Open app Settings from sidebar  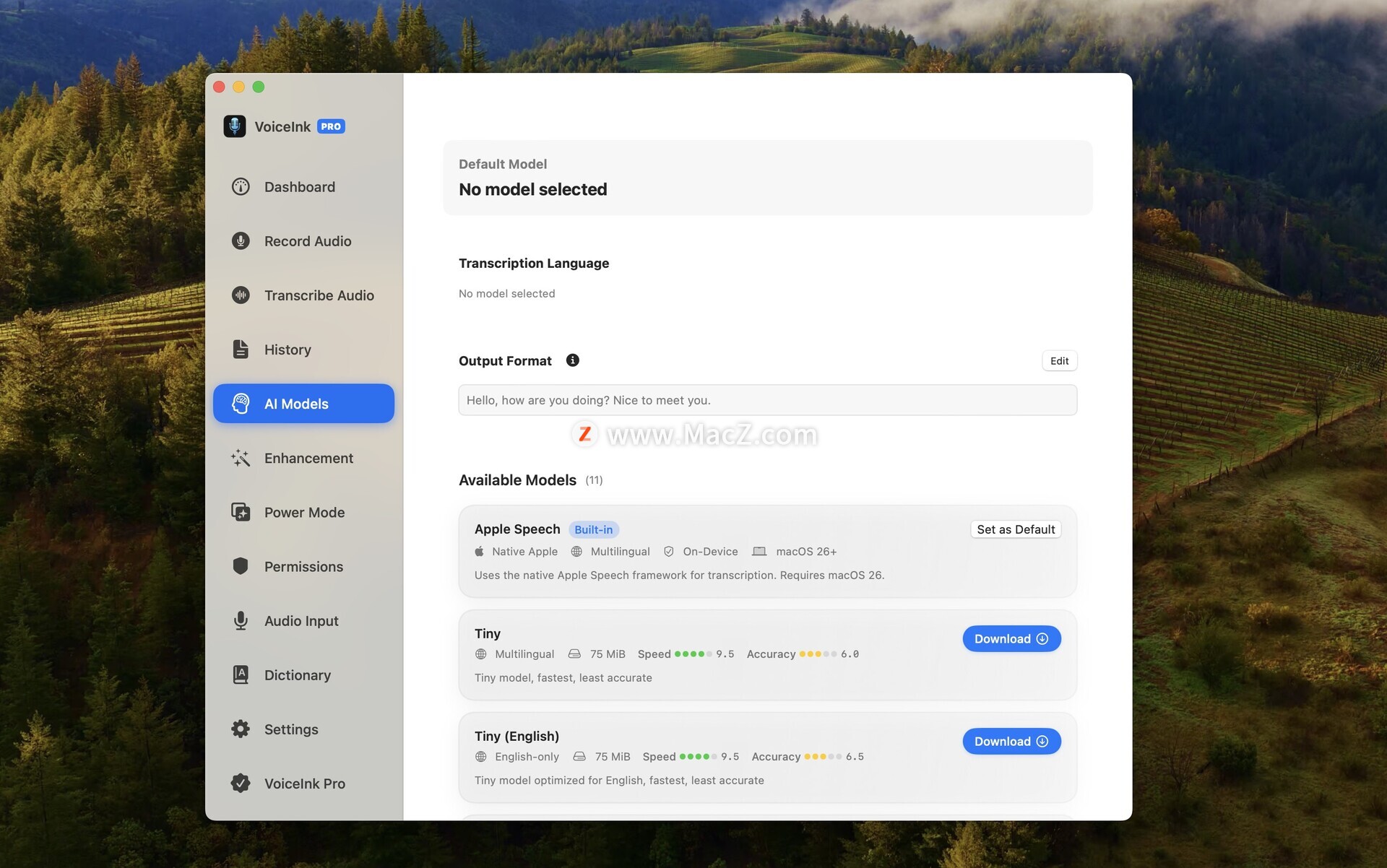(303, 729)
